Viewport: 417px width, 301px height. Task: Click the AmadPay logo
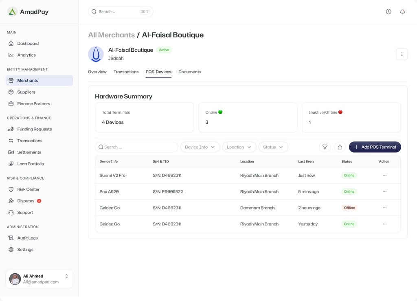coord(28,12)
